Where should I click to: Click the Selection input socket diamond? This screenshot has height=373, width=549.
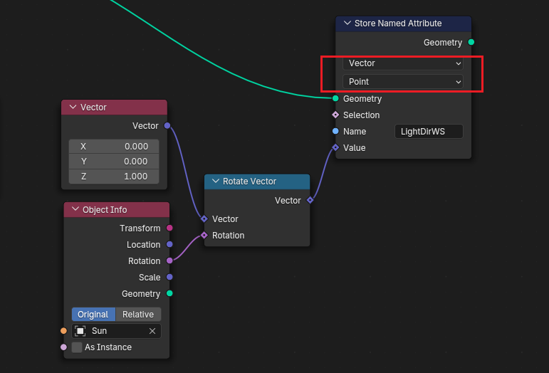[x=335, y=115]
